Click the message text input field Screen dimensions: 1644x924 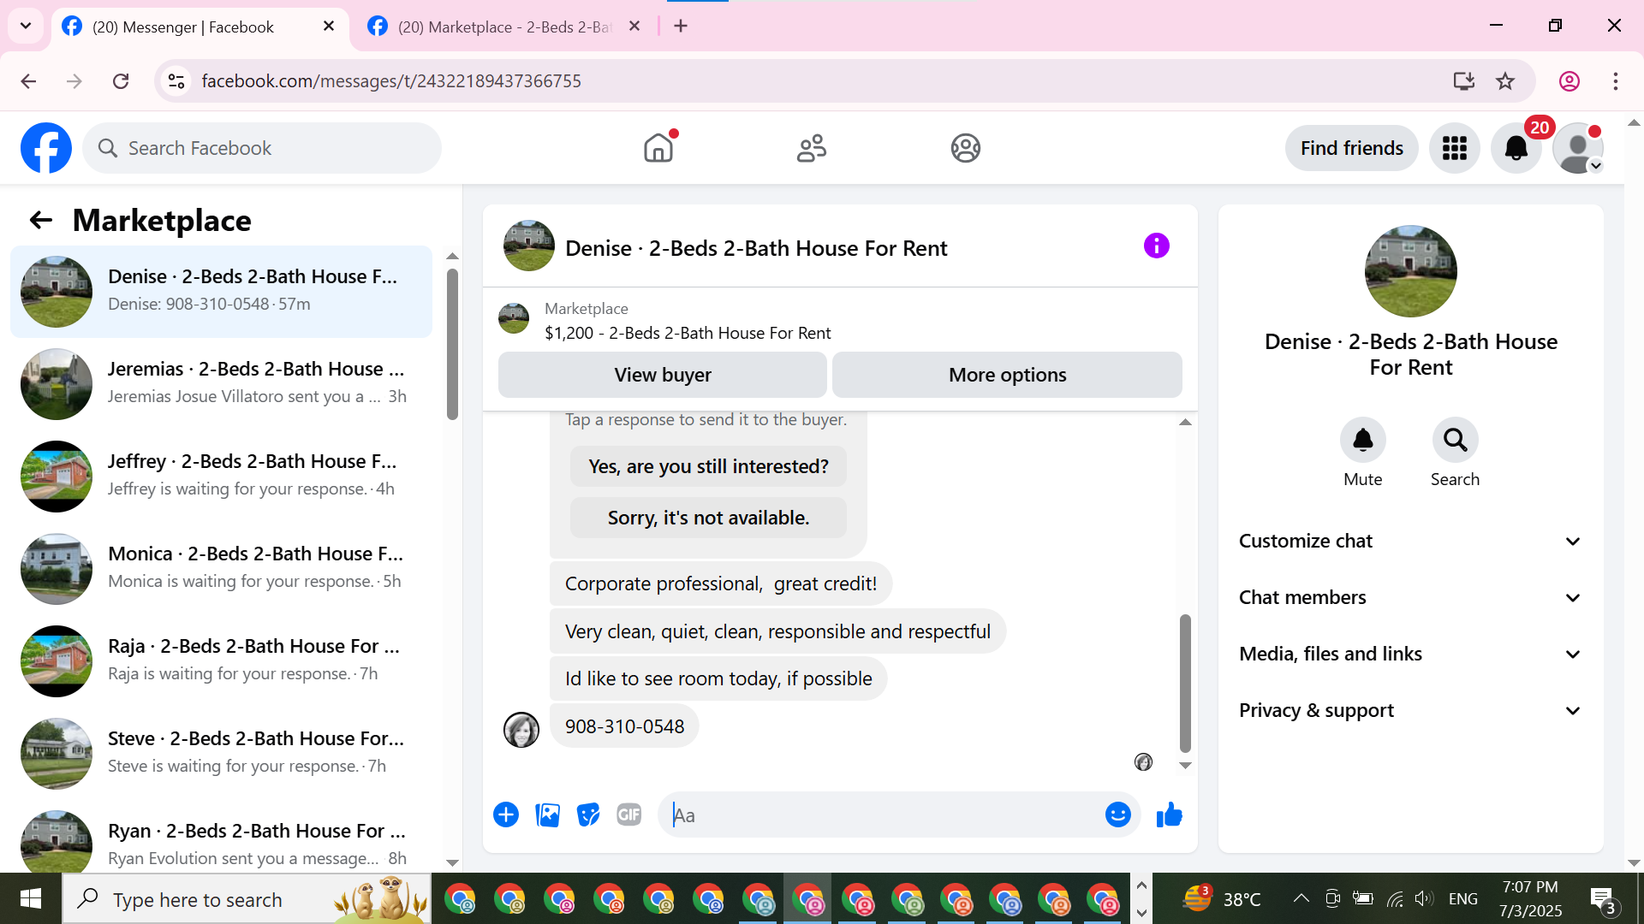click(x=882, y=815)
